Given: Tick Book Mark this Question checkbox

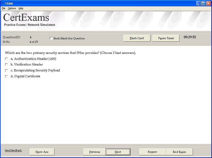Looking at the screenshot, I should pyautogui.click(x=51, y=38).
